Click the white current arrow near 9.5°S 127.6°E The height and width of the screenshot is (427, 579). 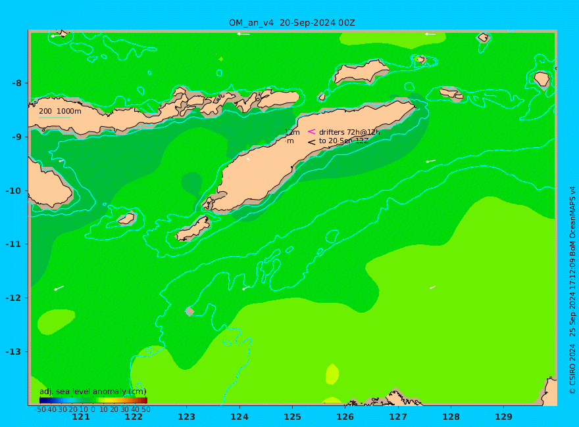(430, 161)
